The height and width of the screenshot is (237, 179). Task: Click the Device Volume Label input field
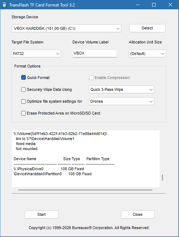pyautogui.click(x=95, y=54)
